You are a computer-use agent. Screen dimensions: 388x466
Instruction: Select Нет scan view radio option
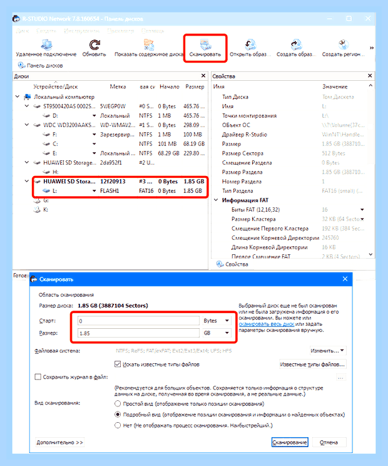118,425
